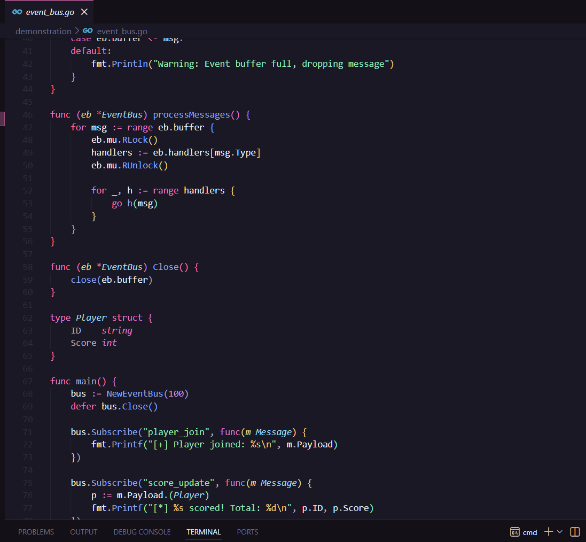Open the PORTS panel tab
Viewport: 586px width, 542px height.
click(x=247, y=531)
